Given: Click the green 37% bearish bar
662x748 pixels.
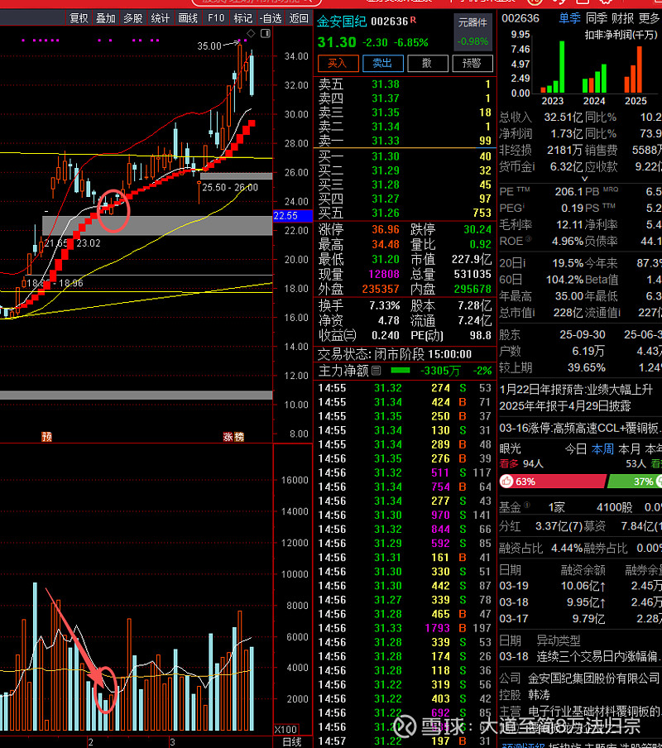Looking at the screenshot, I should (635, 481).
